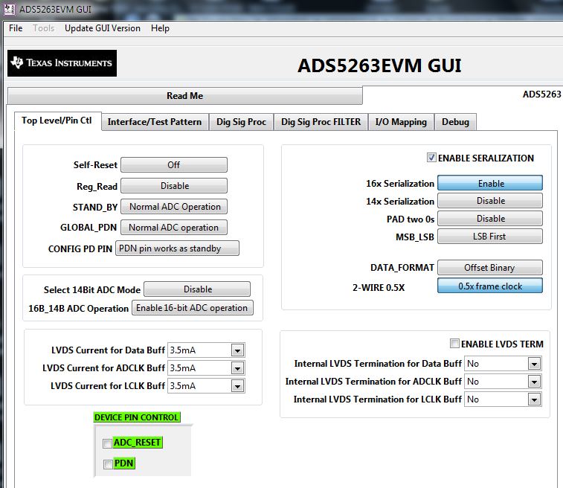Toggle the 16x Serialization Enable button
The image size is (563, 488).
[x=490, y=183]
